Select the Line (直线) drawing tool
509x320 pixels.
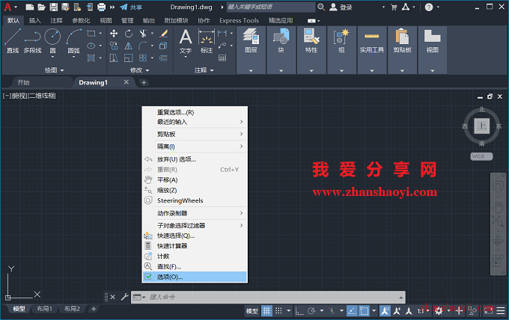pos(13,40)
